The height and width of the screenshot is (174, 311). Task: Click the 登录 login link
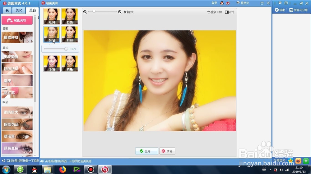point(214,3)
